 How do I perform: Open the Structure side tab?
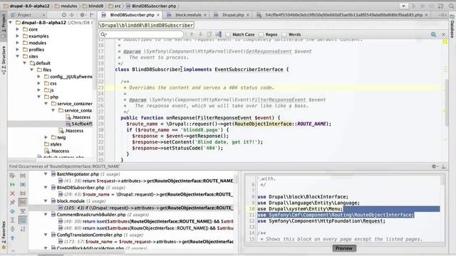[4, 60]
